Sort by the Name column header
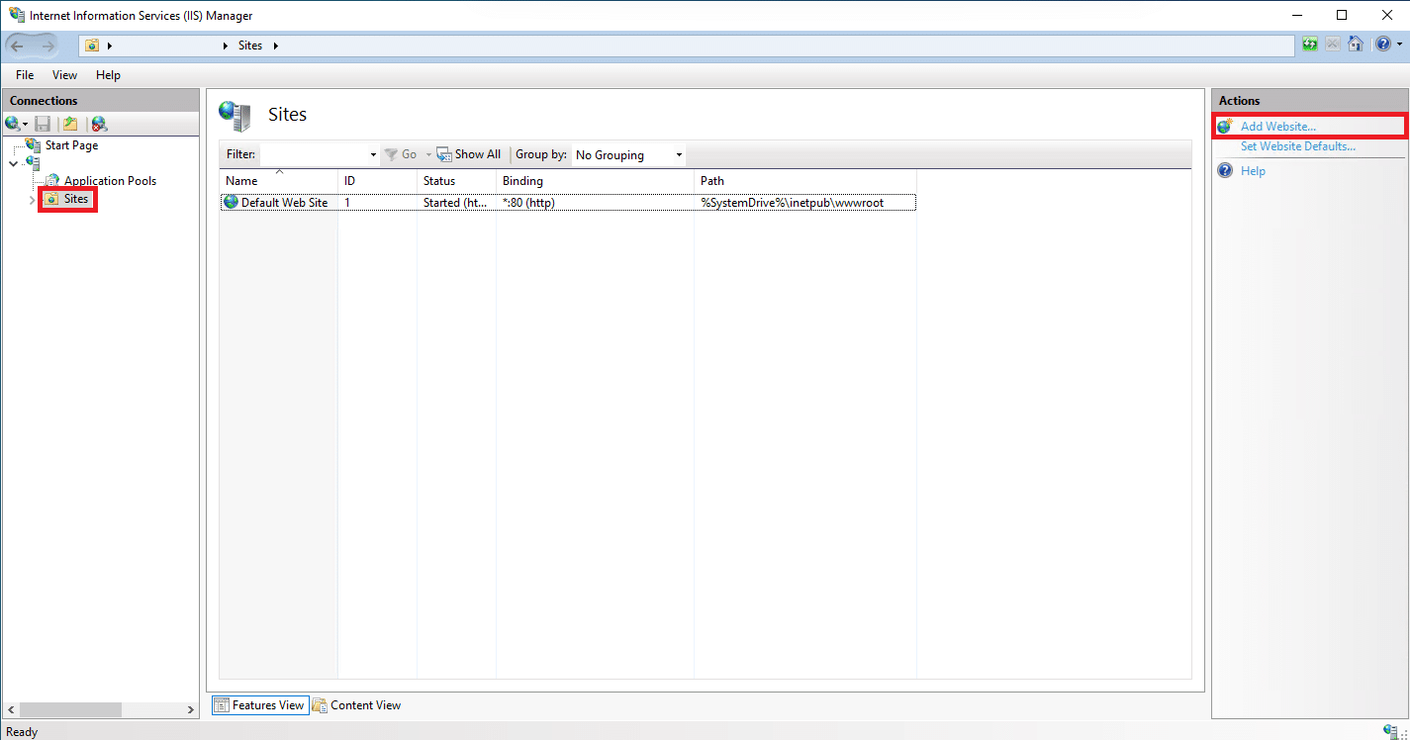1410x740 pixels. 278,181
